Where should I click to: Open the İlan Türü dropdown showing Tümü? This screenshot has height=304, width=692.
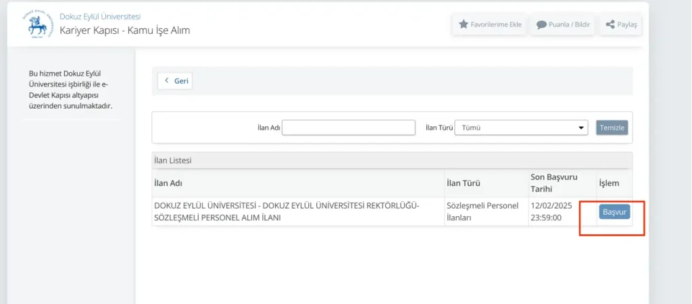point(521,128)
